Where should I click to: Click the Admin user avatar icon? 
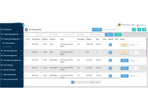point(138,25)
